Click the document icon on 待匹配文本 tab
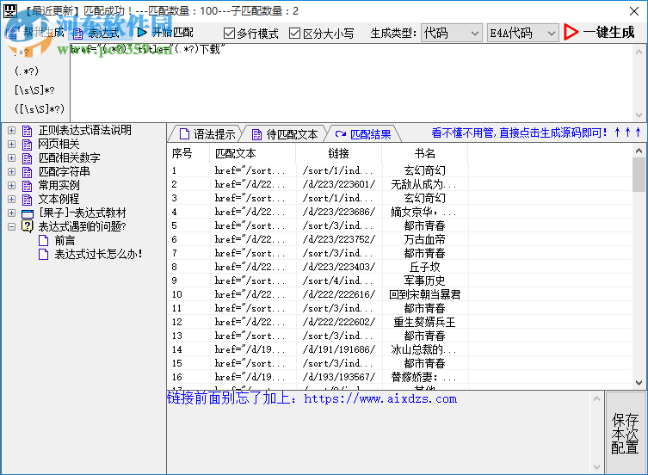 point(256,134)
